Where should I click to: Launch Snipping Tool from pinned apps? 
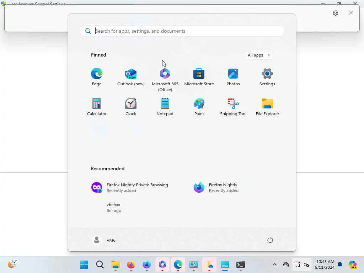233,107
